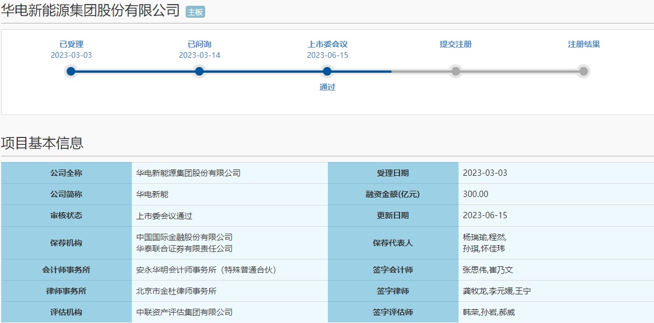Click the 安永华明会计师事务所 accounting firm cell
This screenshot has height=323, width=654.
[x=206, y=270]
